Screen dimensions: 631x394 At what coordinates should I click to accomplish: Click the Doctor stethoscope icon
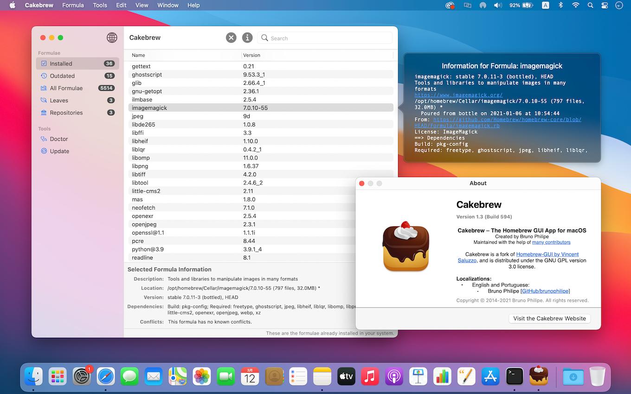pos(44,139)
